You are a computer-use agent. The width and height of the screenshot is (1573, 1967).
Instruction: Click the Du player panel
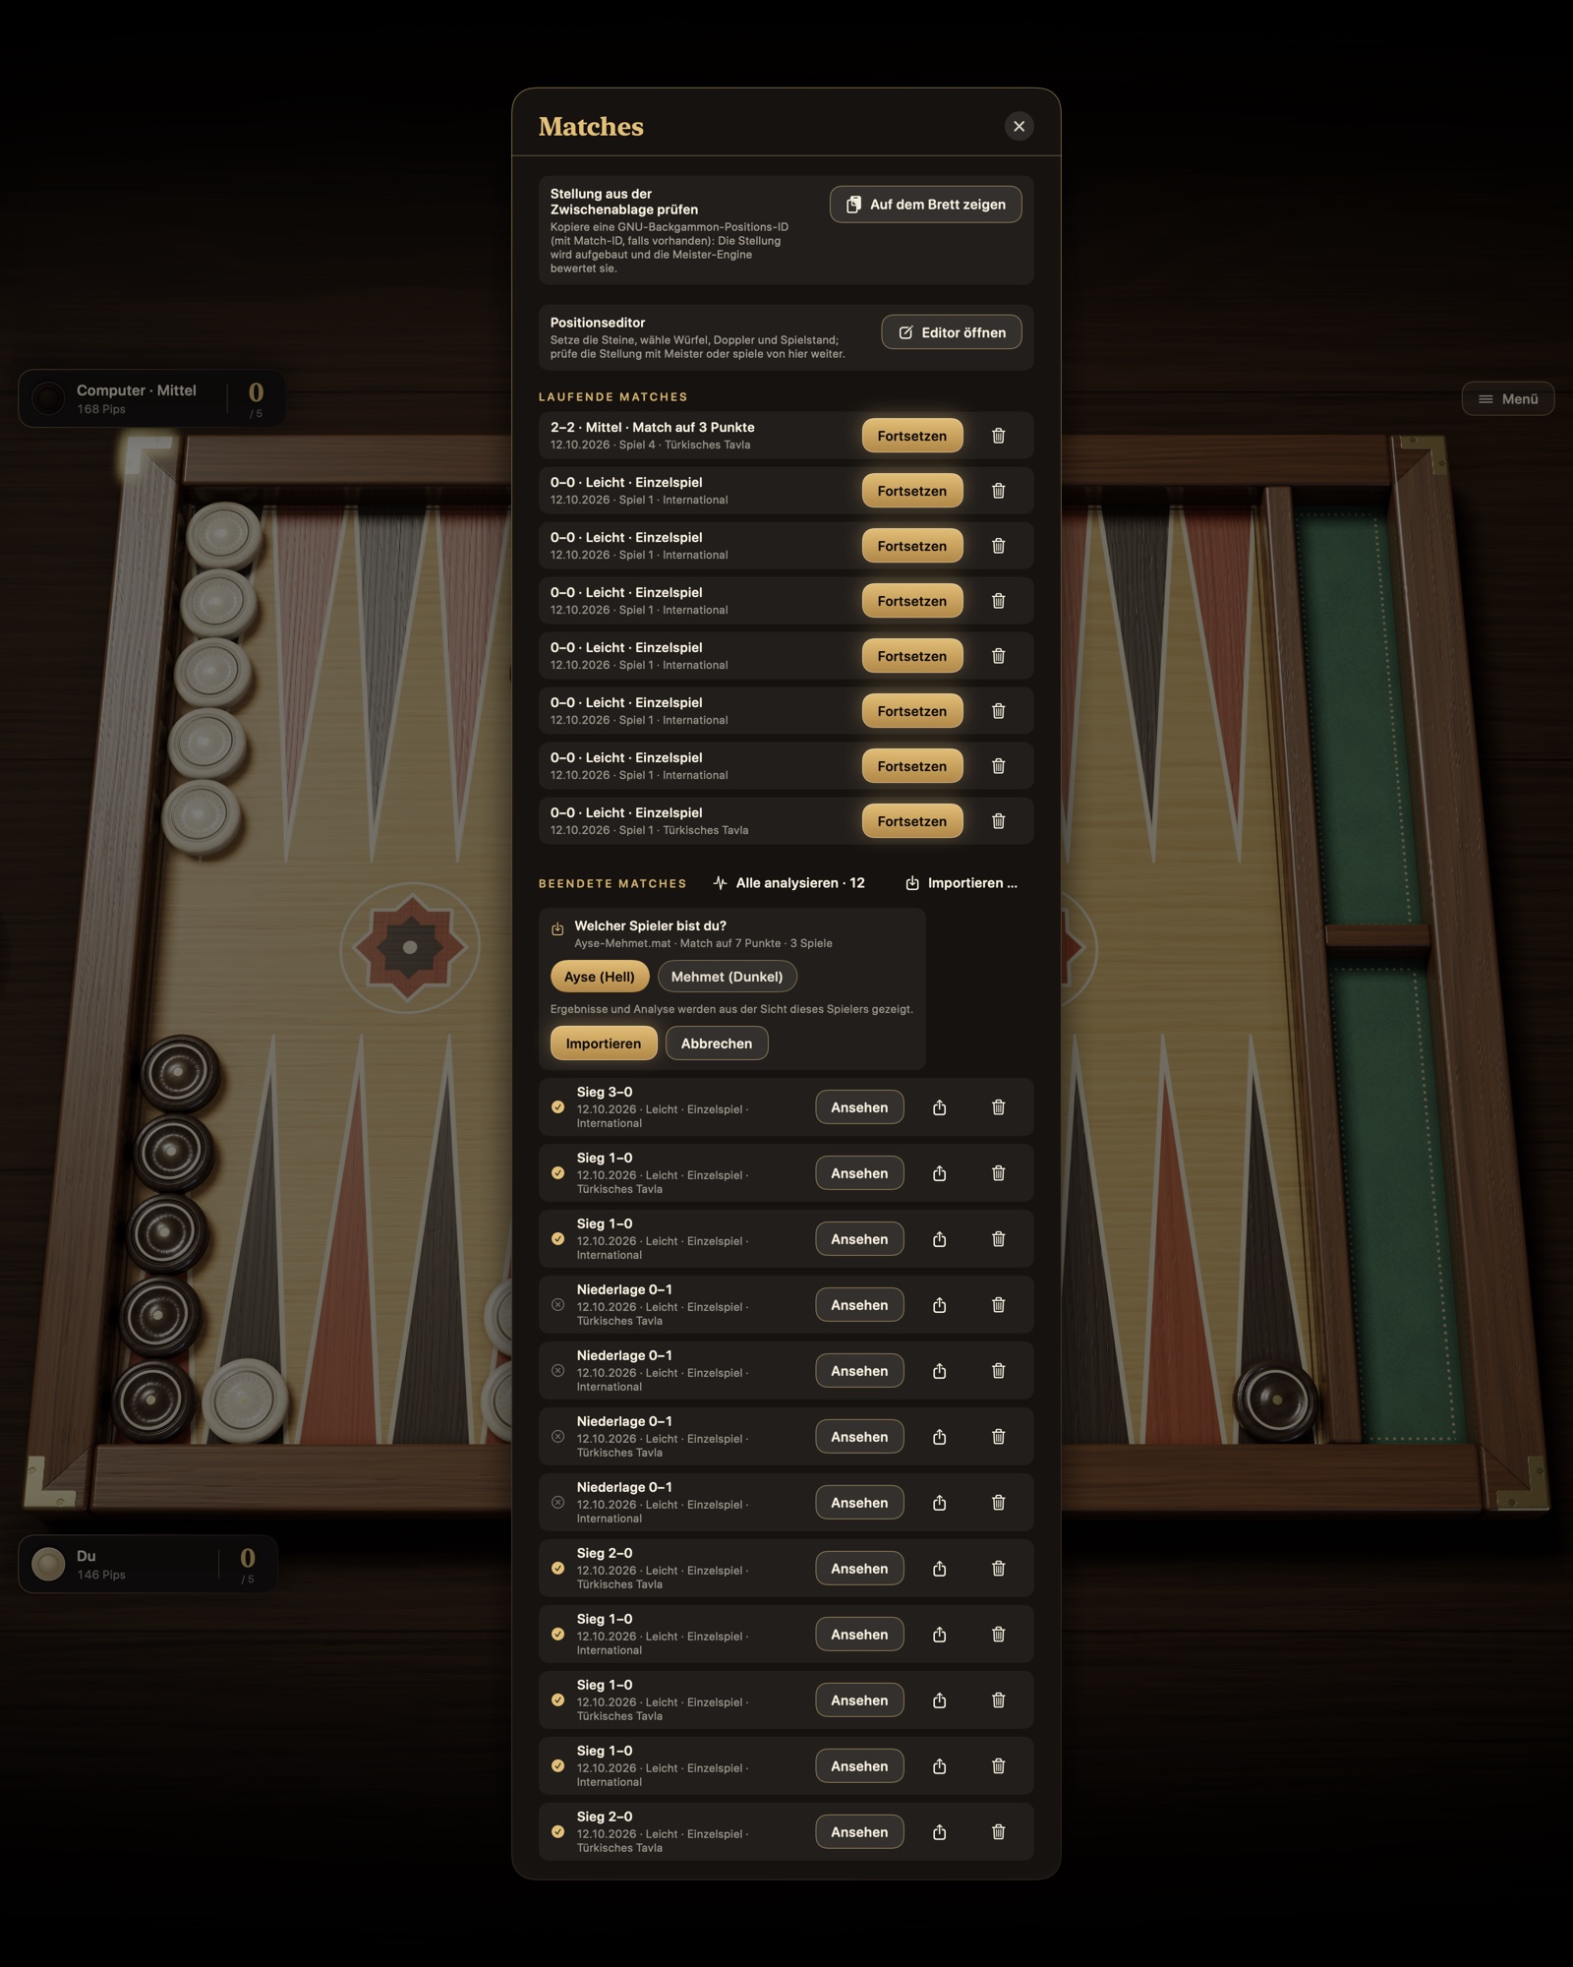147,1564
